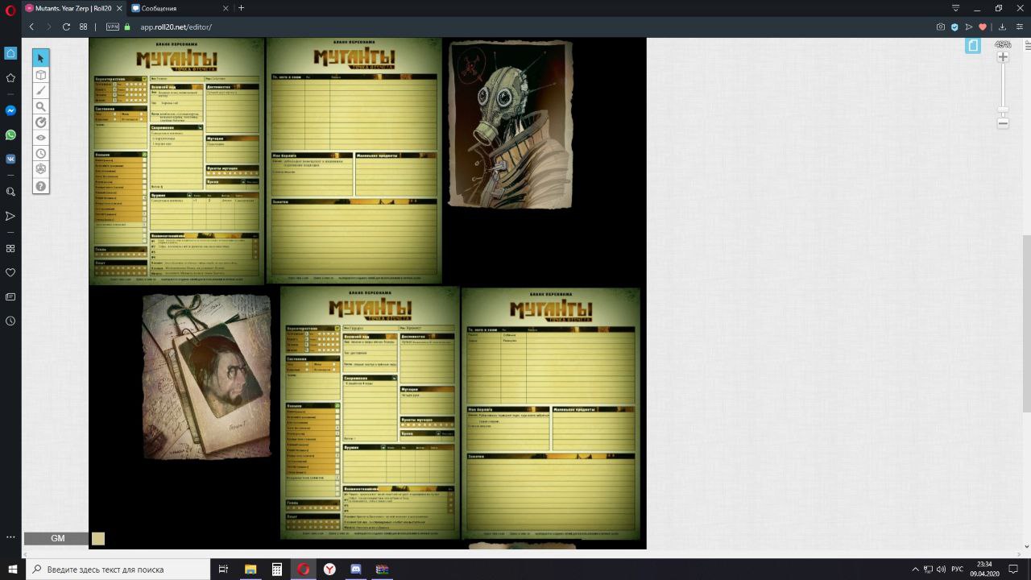Select the gas mask character portrait
Screen dimensions: 1031x580
[x=511, y=124]
